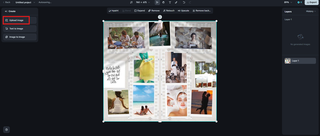Image resolution: width=320 pixels, height=136 pixels.
Task: Click Remove background option
Action: (202, 11)
